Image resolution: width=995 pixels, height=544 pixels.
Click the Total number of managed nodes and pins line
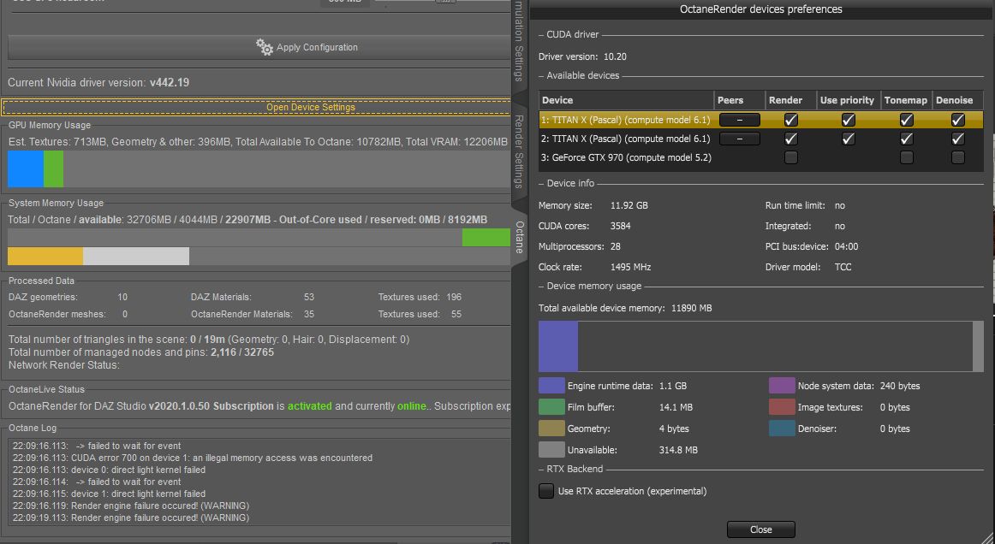pyautogui.click(x=141, y=352)
